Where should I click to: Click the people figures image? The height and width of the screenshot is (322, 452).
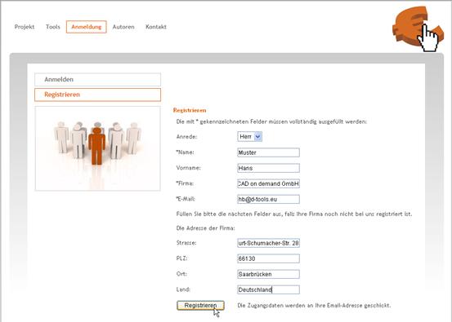coord(98,148)
